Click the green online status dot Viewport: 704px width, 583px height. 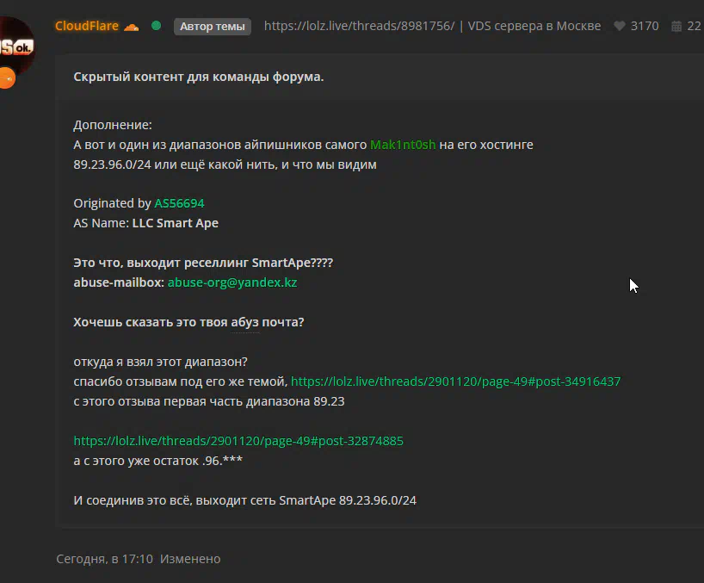tap(157, 26)
